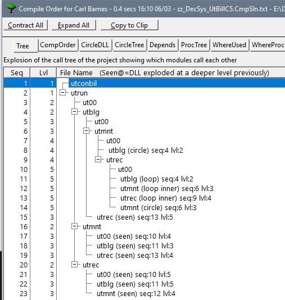This screenshot has height=300, width=285.
Task: Open the WhereProc tab
Action: coord(268,45)
